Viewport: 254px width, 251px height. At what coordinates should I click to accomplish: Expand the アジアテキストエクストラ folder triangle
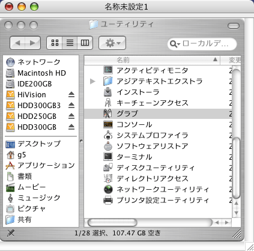click(92, 81)
